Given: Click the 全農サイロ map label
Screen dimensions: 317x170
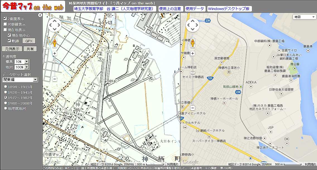Looking at the screenshot, I should tap(289, 50).
